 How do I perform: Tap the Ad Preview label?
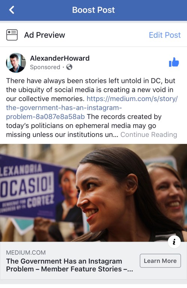pos(45,35)
